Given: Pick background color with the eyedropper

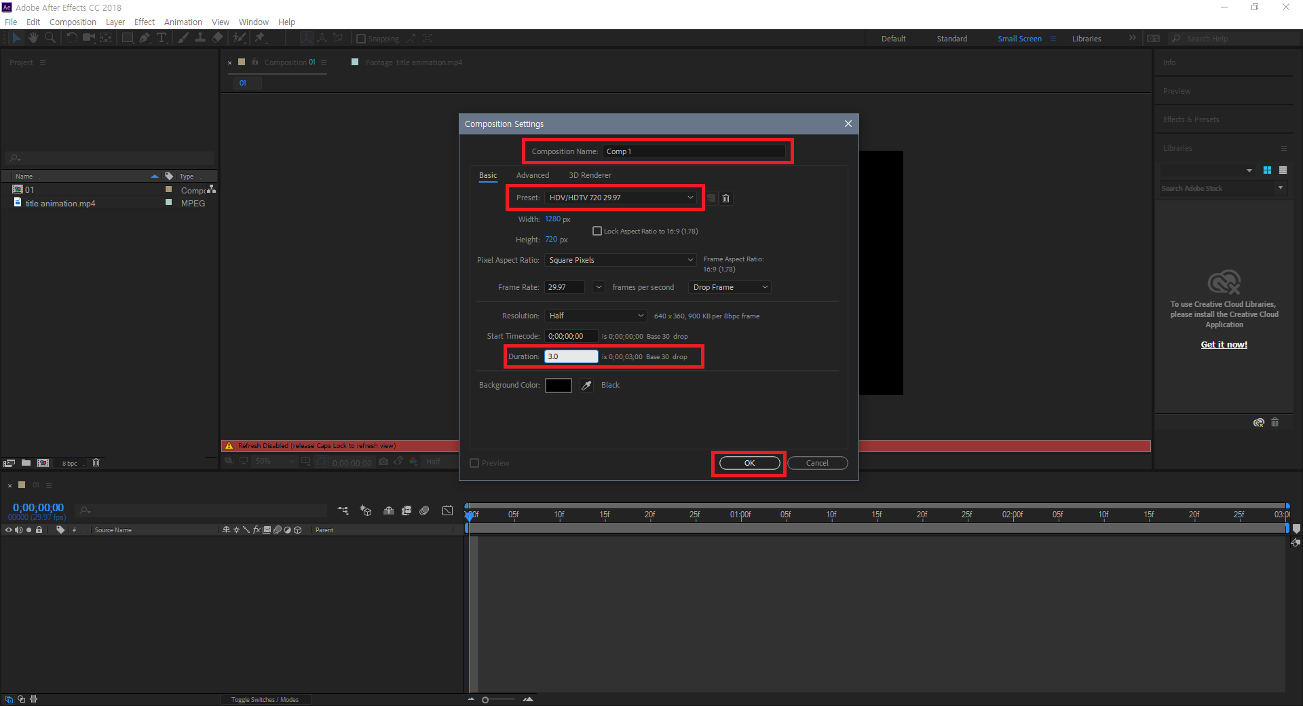Looking at the screenshot, I should [x=587, y=386].
